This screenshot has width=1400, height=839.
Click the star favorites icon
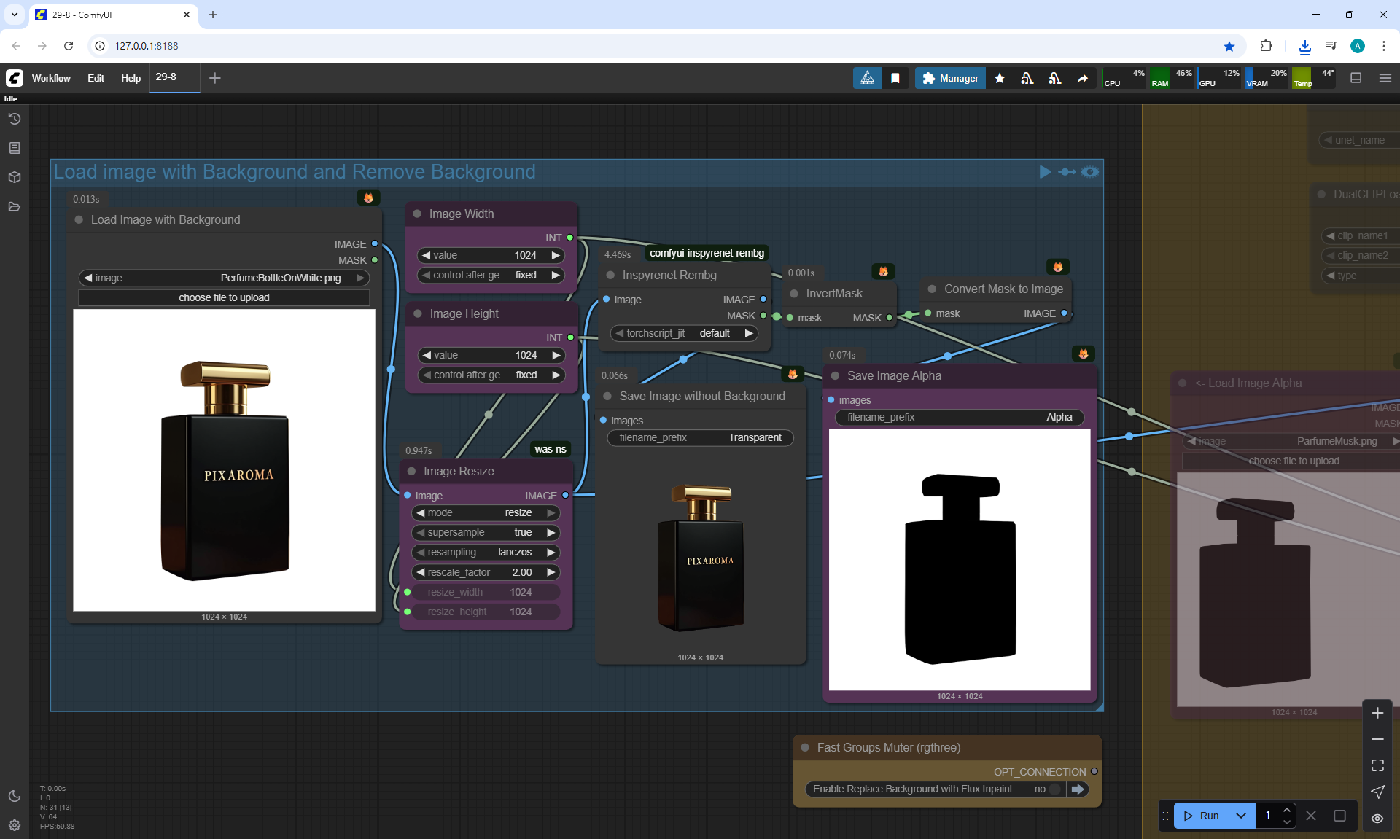(x=1000, y=78)
